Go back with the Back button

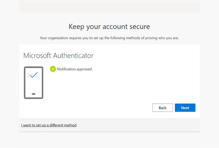162,108
